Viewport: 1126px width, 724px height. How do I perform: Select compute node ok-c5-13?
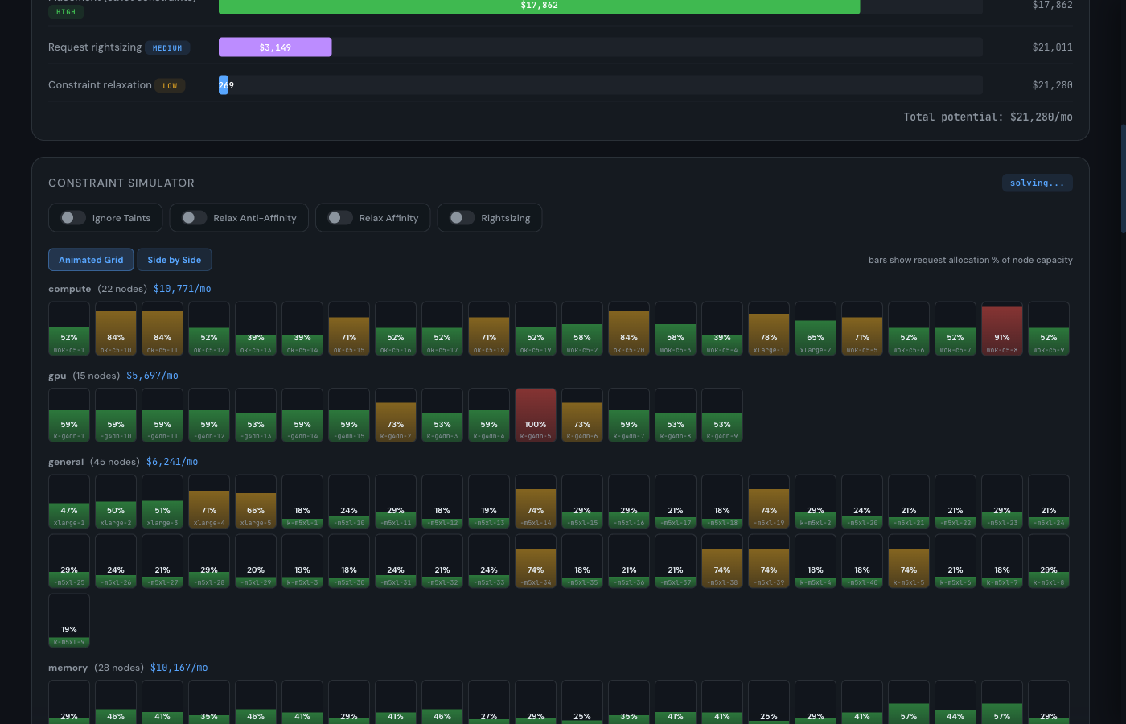(x=256, y=328)
